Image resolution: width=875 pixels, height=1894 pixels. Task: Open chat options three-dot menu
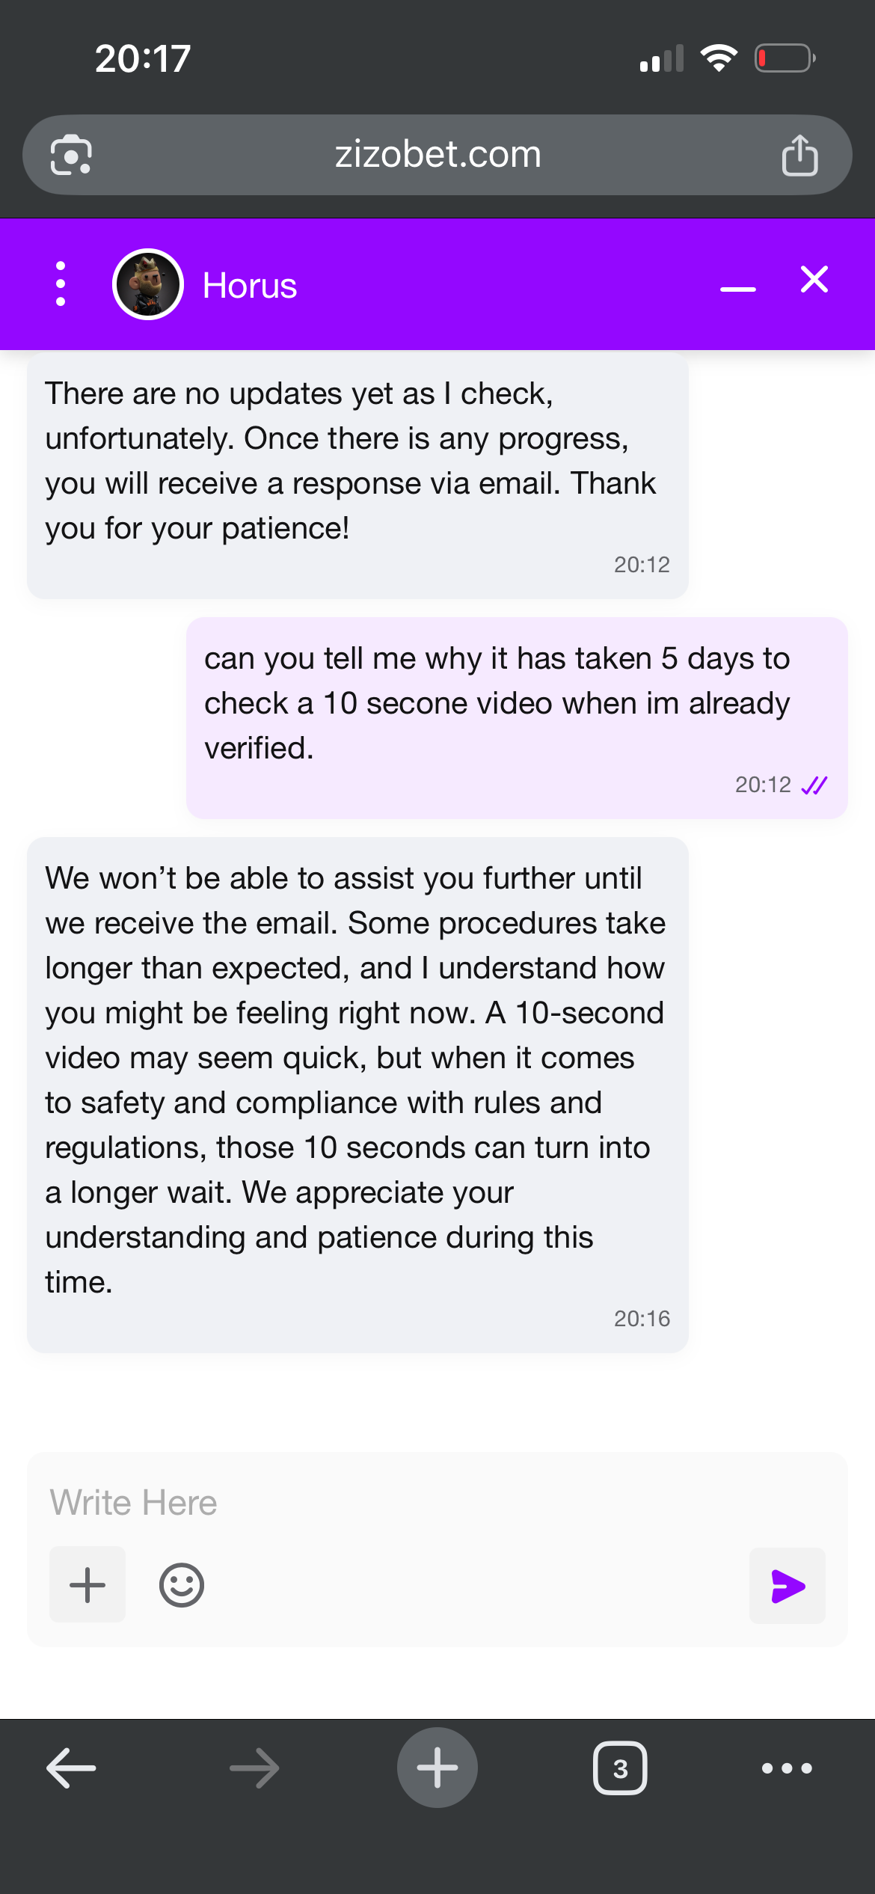click(61, 284)
